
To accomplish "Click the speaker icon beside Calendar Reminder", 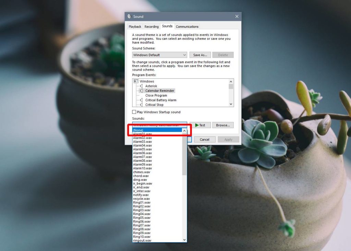I will pos(141,91).
